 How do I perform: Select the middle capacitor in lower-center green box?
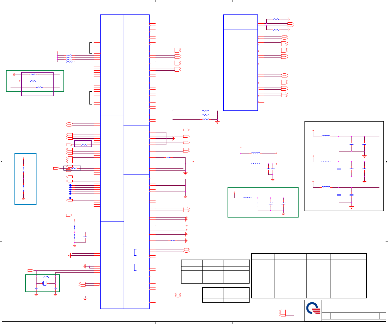(x=271, y=203)
